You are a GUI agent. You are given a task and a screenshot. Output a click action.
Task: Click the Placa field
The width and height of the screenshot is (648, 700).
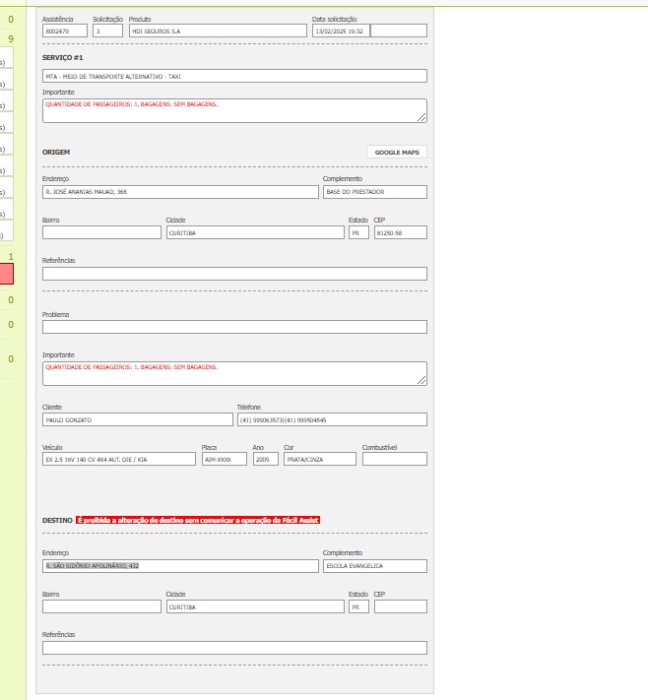coord(224,459)
